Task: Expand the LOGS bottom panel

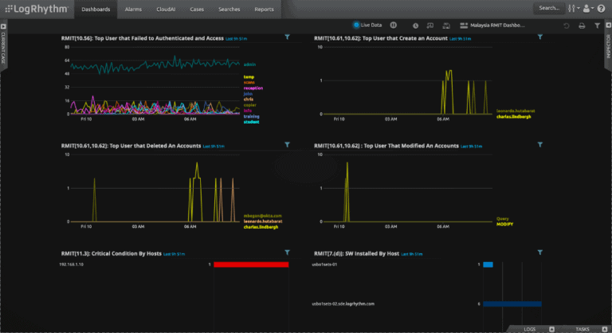Action: pyautogui.click(x=529, y=328)
